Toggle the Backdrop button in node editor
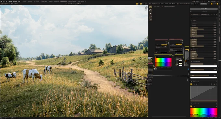 pyautogui.click(x=204, y=4)
